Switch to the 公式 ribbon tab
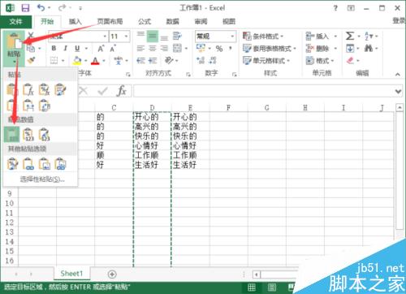 click(145, 21)
